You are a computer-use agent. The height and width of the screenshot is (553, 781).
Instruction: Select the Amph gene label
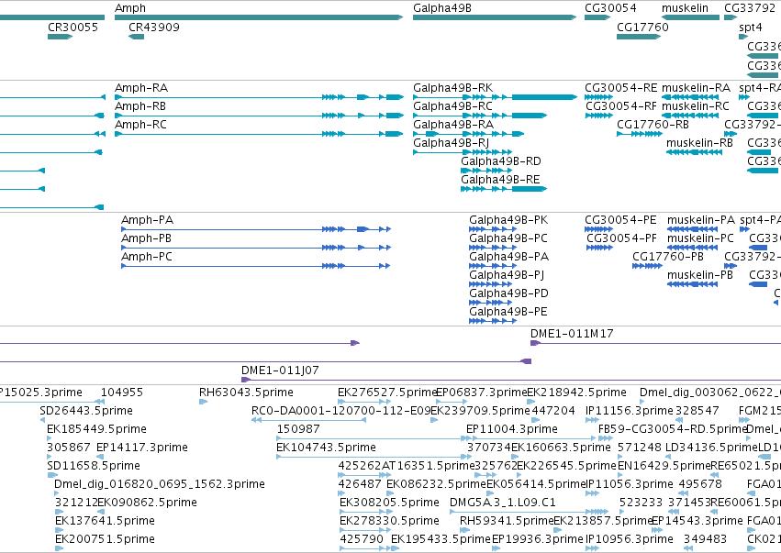click(130, 8)
